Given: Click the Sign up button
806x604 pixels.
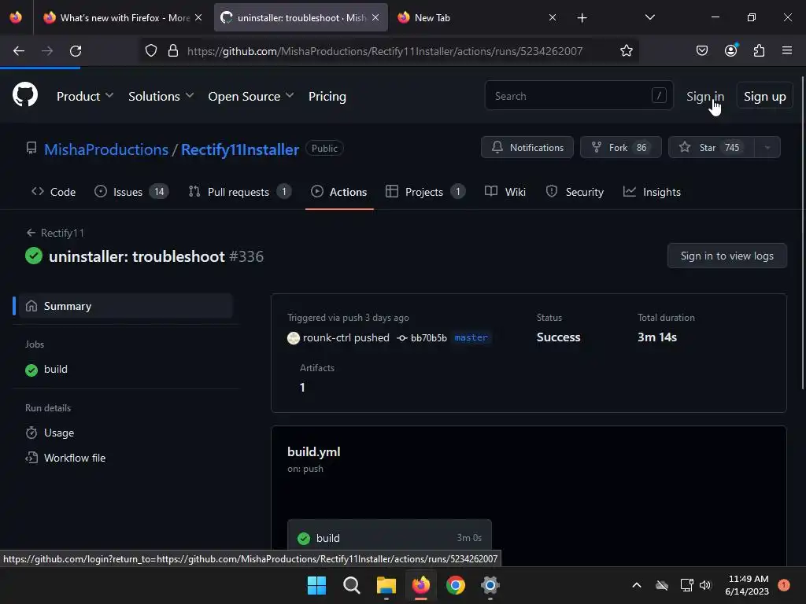Looking at the screenshot, I should coord(764,96).
